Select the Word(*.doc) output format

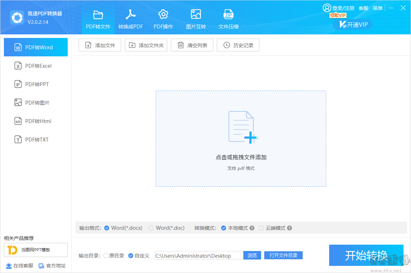pos(167,228)
